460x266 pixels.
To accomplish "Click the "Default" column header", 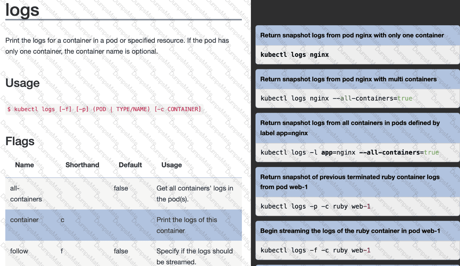I will click(x=130, y=165).
